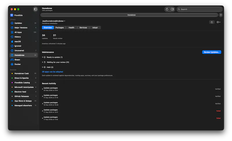Select the Floodtide Catalog source

click(23, 83)
